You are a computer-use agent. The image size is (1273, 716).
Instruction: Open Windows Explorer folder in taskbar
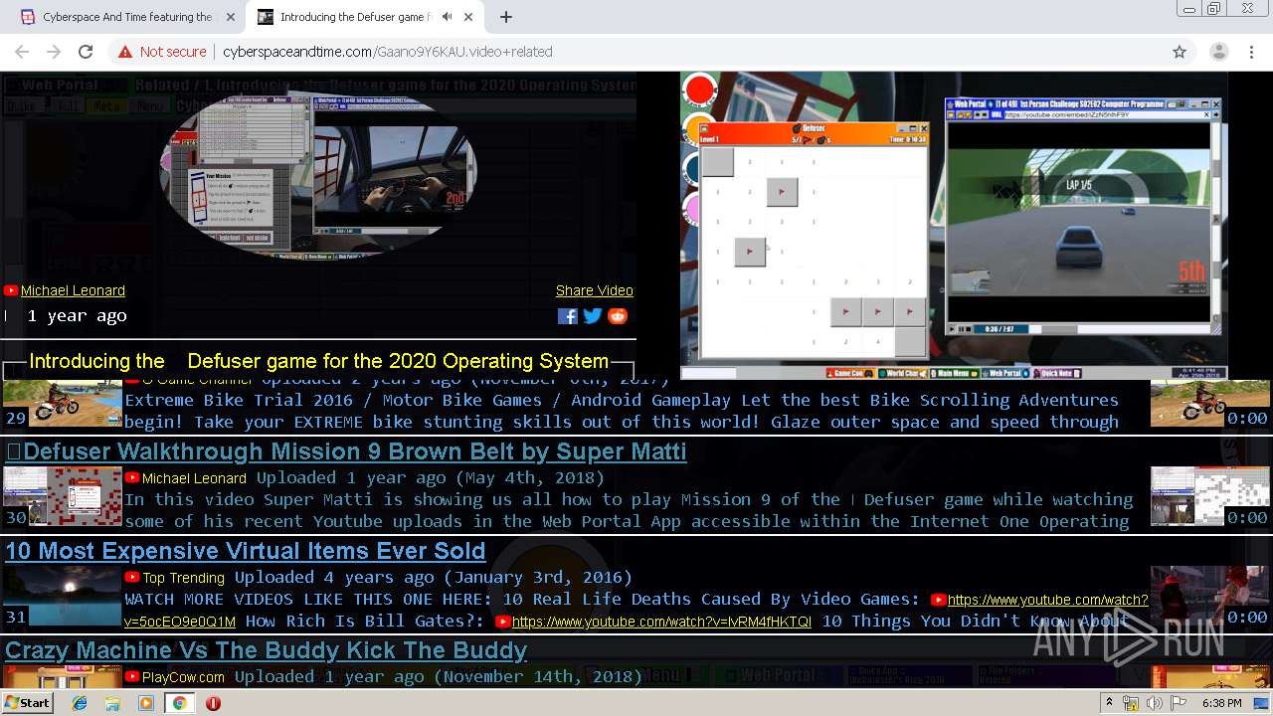pyautogui.click(x=112, y=703)
